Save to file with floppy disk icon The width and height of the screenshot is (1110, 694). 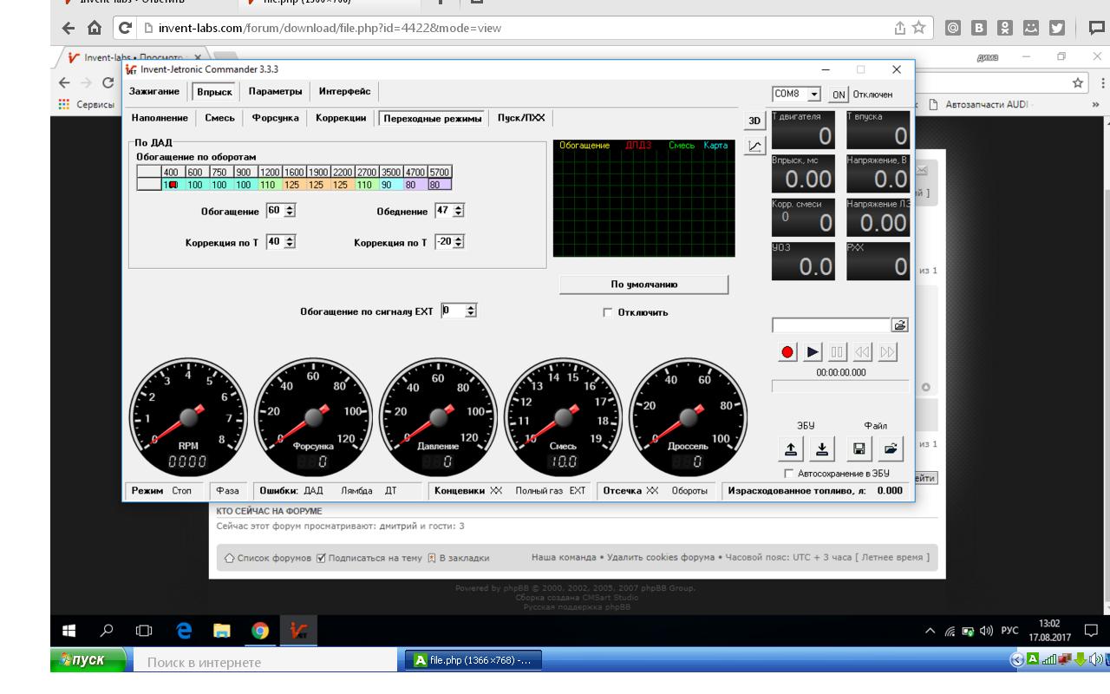coord(859,449)
